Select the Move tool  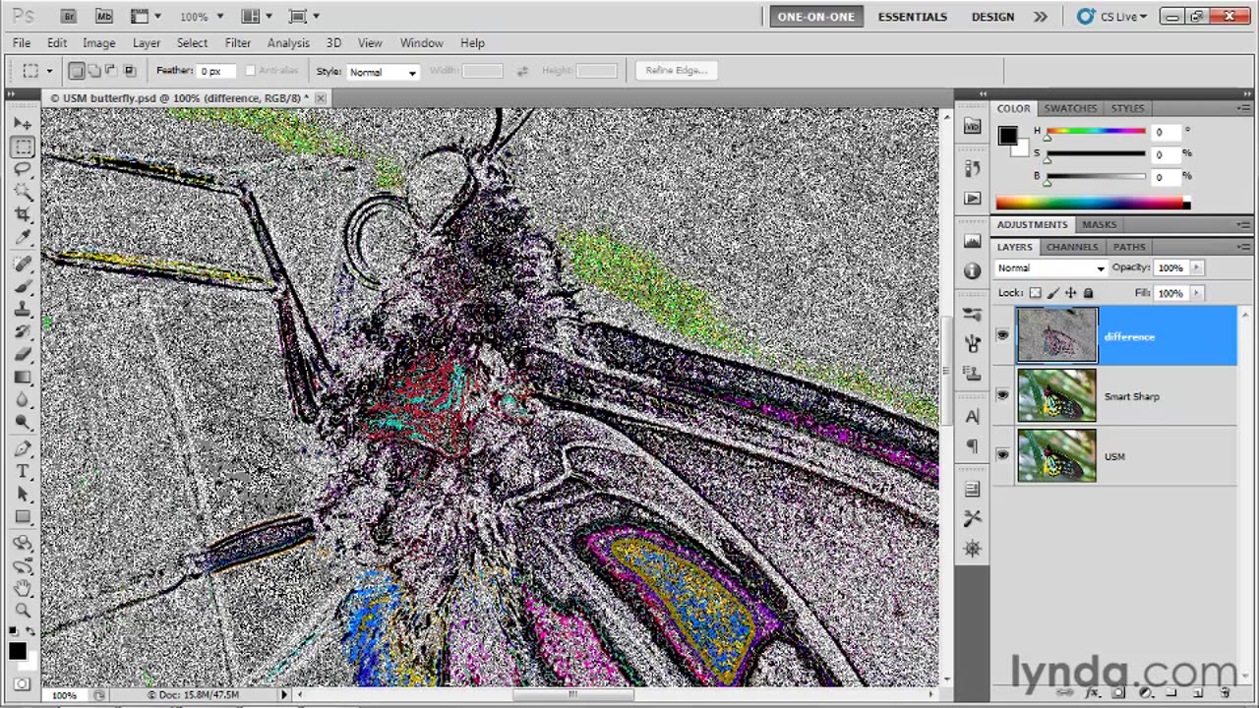pyautogui.click(x=23, y=124)
